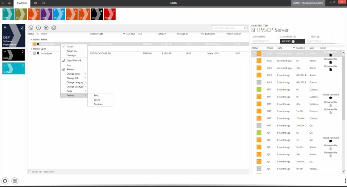
Task: Open the EVAL phase tile
Action: tap(46, 14)
